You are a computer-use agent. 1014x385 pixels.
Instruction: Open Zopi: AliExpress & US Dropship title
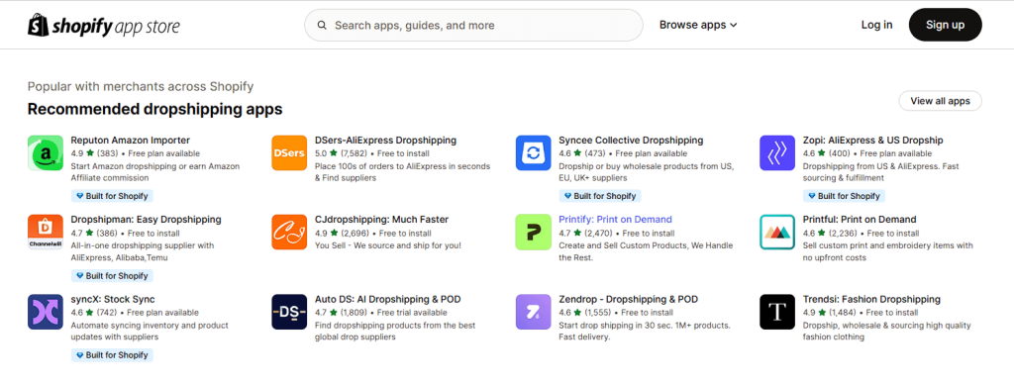(x=872, y=141)
